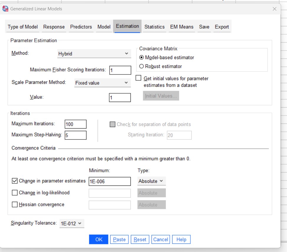Close the Generalized Linear Models dialog

pos(274,9)
